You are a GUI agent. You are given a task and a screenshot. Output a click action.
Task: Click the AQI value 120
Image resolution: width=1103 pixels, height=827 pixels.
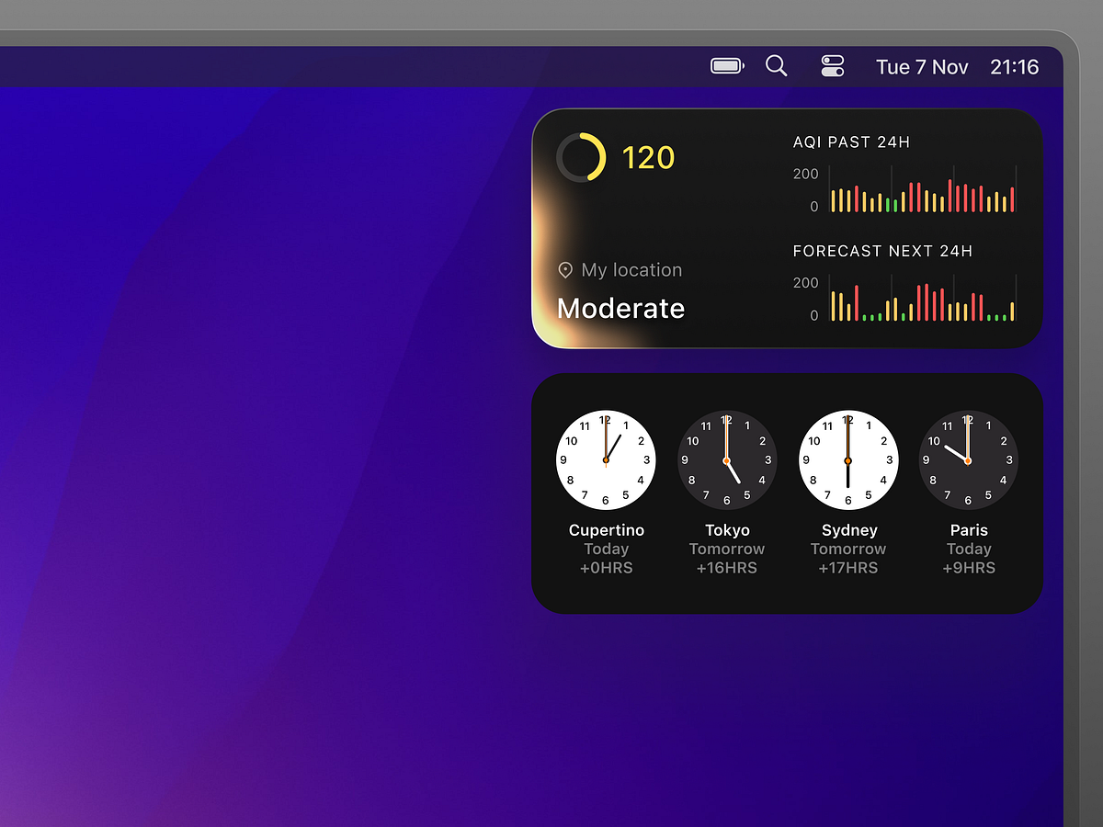click(x=647, y=157)
